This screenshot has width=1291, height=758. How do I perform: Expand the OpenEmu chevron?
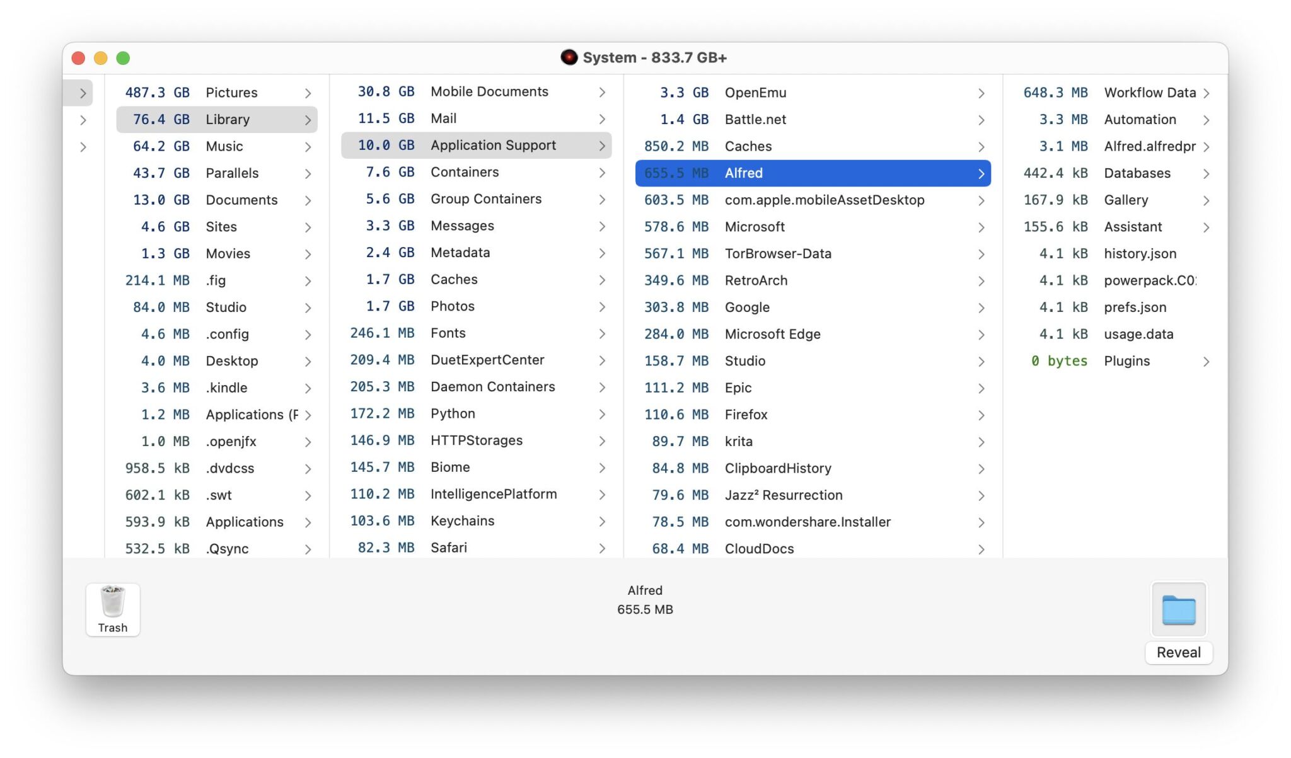click(981, 93)
